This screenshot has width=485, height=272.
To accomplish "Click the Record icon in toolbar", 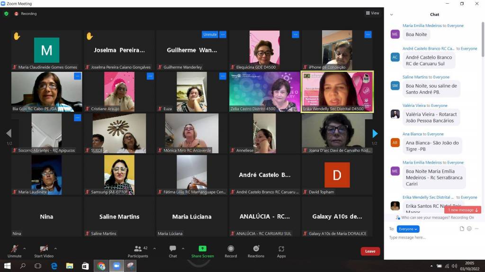I will coord(231,249).
